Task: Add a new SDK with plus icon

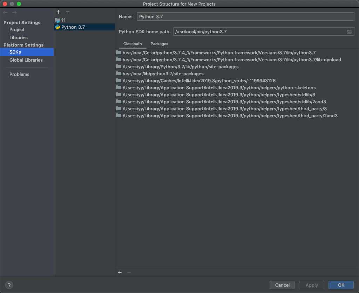Action: [x=59, y=12]
